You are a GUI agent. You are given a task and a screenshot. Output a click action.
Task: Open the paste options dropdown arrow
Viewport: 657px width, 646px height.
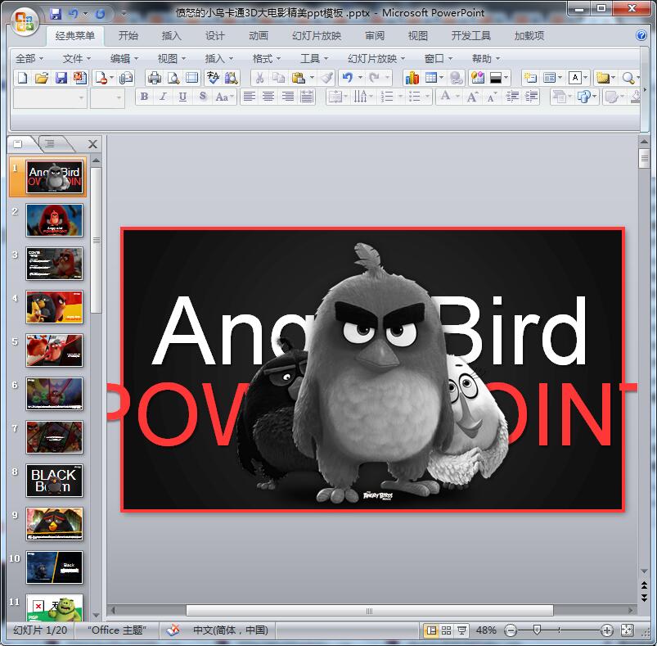tap(312, 78)
